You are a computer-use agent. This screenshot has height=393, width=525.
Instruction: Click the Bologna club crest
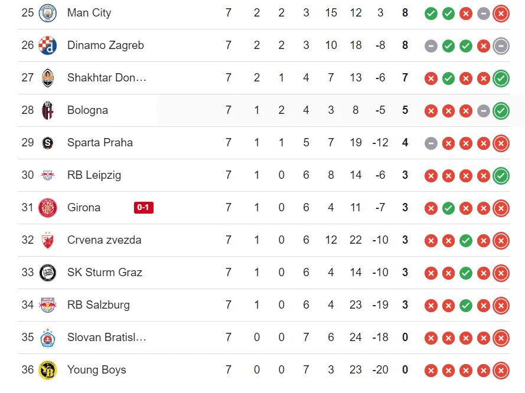(48, 110)
